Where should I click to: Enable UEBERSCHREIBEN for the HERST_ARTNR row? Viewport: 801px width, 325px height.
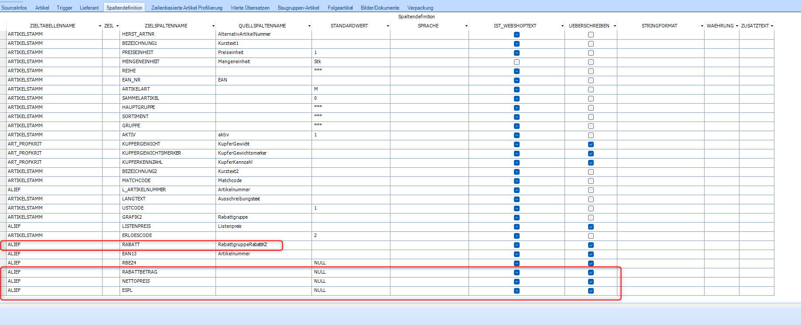(x=591, y=34)
